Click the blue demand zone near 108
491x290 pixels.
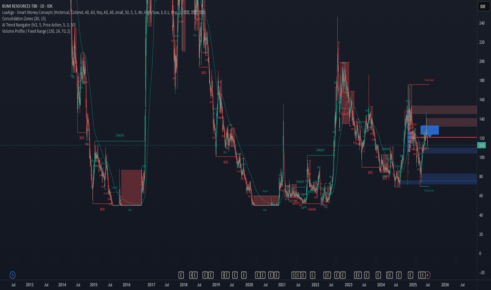[x=450, y=150]
